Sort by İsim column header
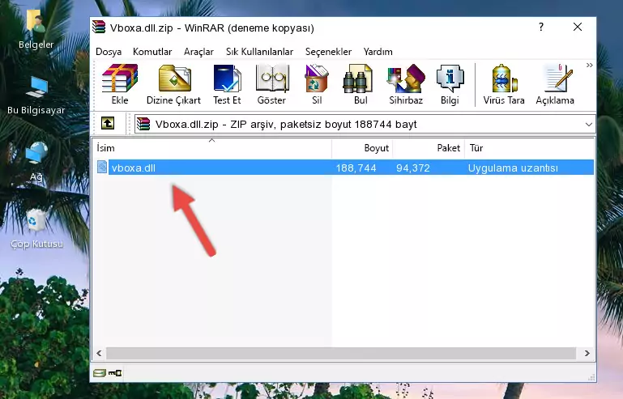 [x=212, y=147]
